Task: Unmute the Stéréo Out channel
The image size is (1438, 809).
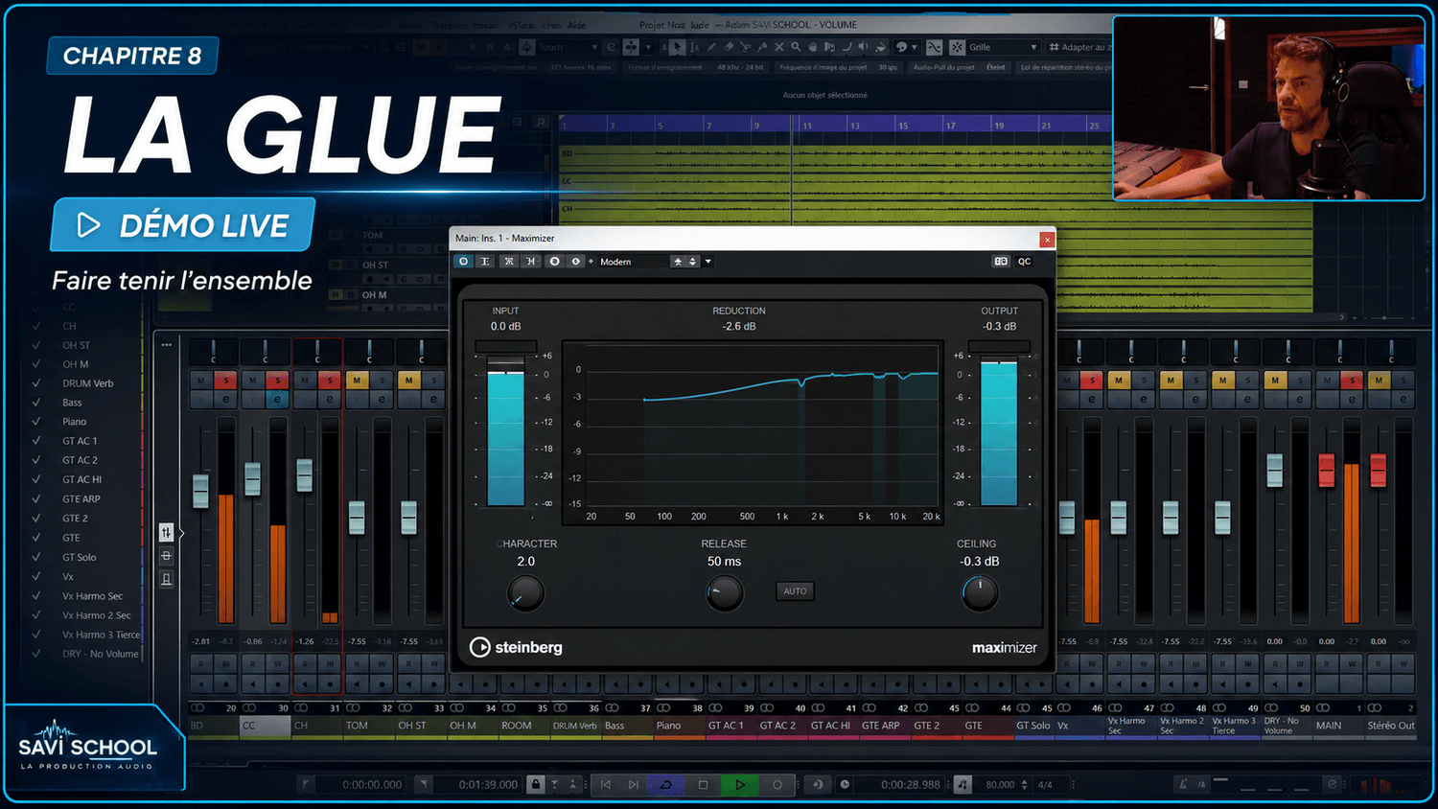Action: coord(1379,381)
